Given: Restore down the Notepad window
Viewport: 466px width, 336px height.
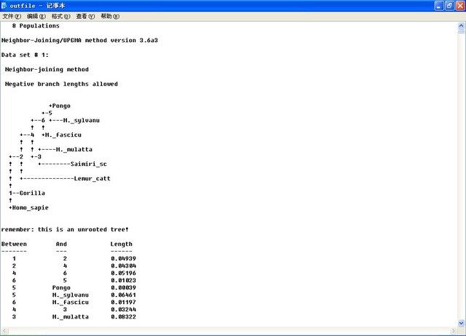Looking at the screenshot, I should click(x=450, y=5).
